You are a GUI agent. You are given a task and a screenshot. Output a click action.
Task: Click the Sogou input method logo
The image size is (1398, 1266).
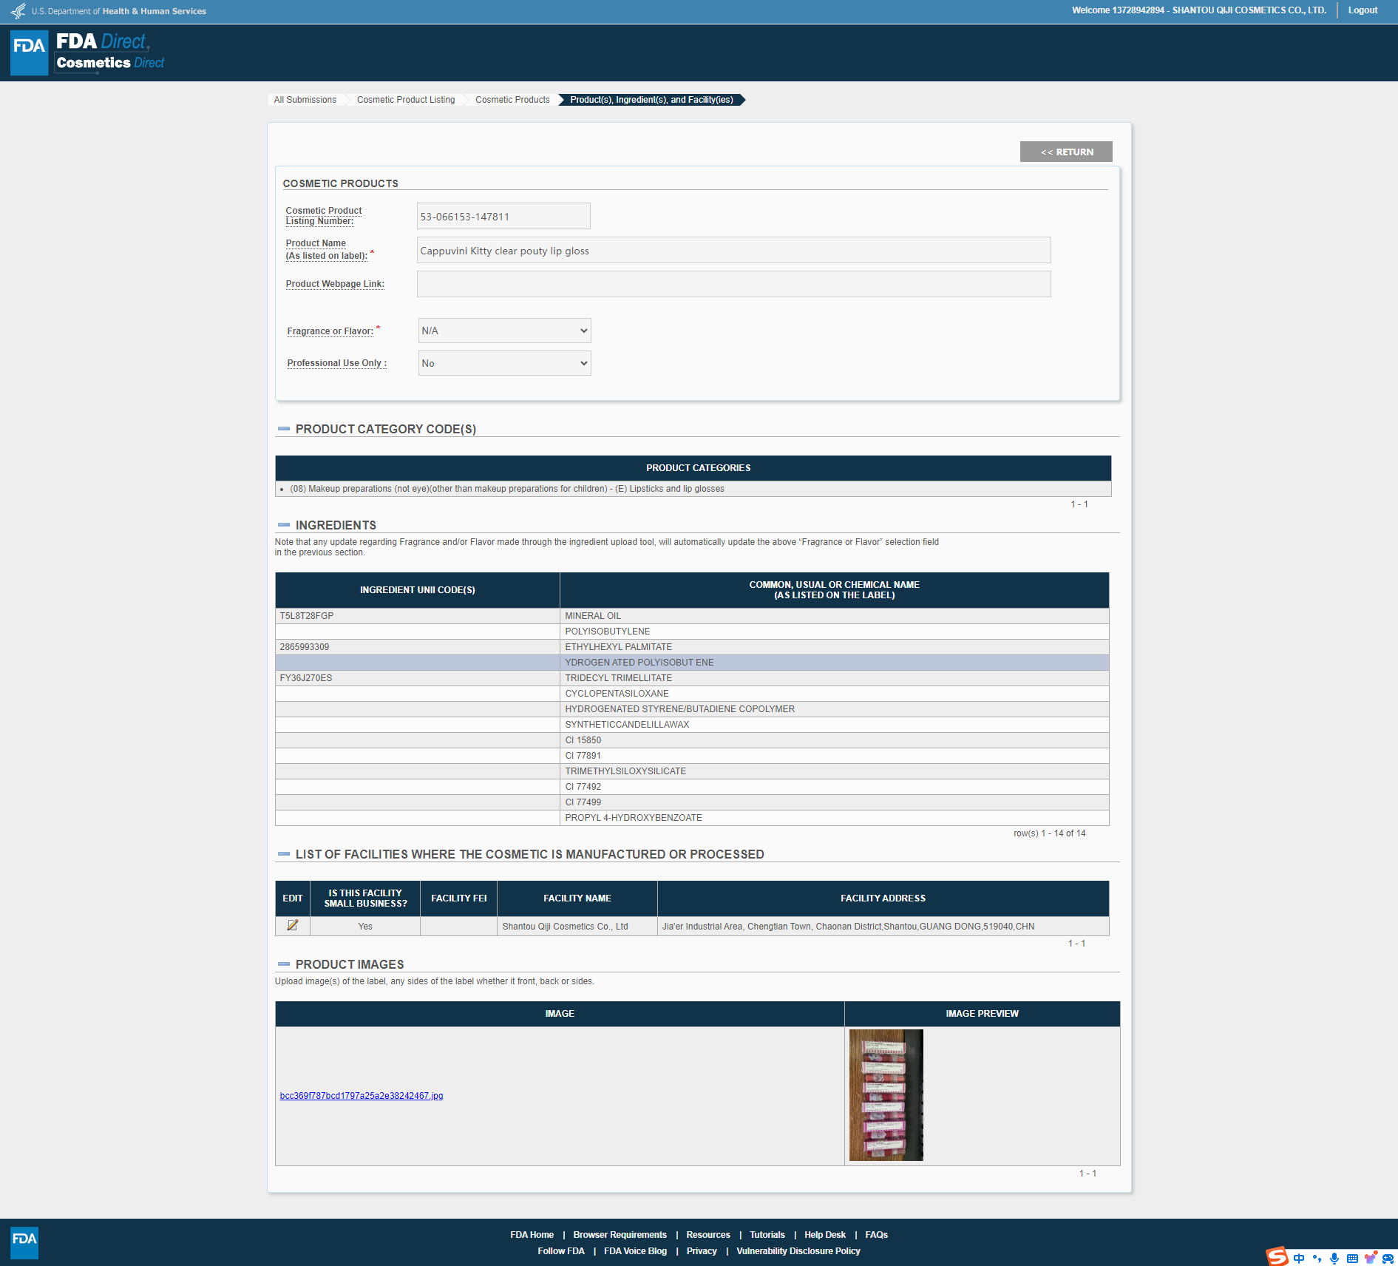point(1277,1256)
